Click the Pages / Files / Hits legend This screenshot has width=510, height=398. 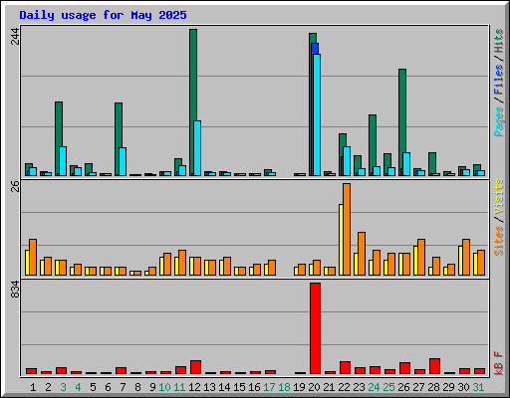click(x=498, y=83)
